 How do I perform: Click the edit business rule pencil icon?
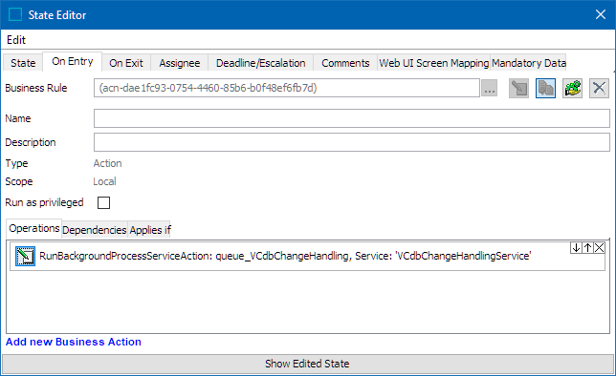click(x=518, y=88)
